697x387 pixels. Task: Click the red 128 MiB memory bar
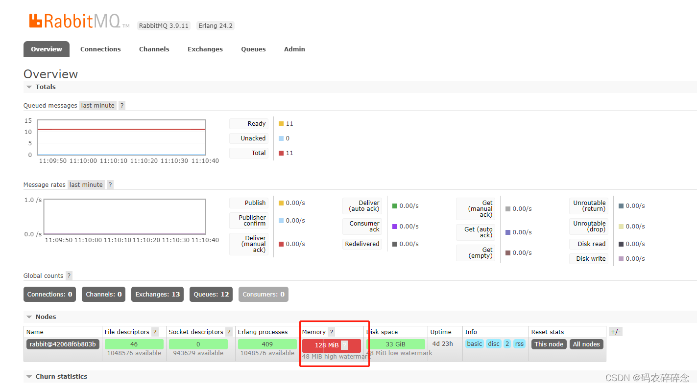pyautogui.click(x=332, y=345)
